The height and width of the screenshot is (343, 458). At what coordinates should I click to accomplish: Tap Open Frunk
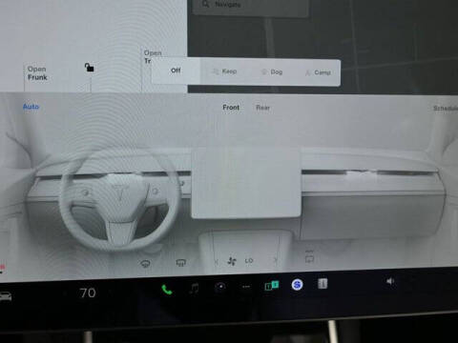[37, 73]
